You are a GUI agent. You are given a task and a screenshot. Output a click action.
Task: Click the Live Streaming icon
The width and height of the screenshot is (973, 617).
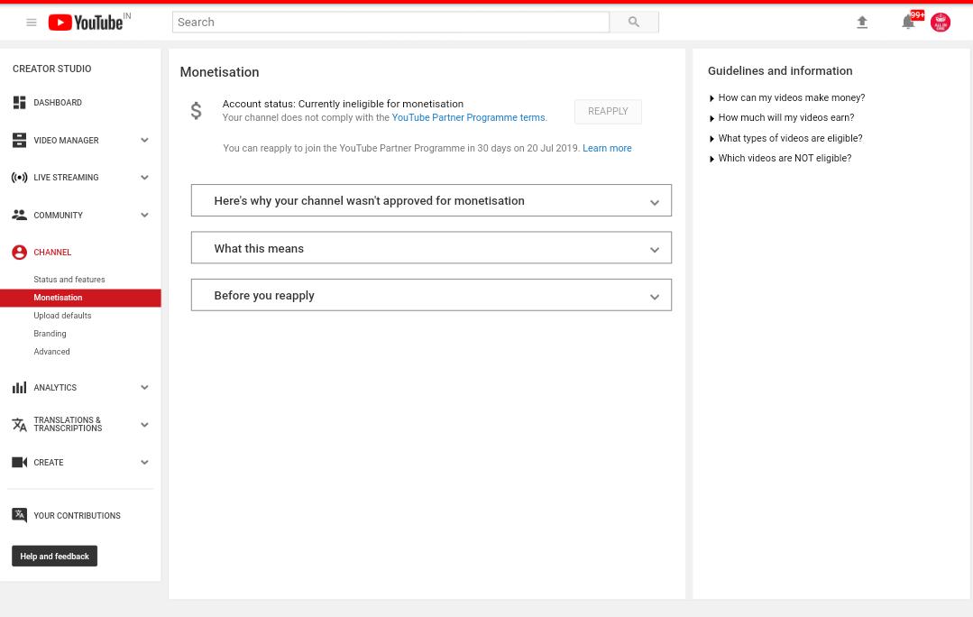[19, 178]
